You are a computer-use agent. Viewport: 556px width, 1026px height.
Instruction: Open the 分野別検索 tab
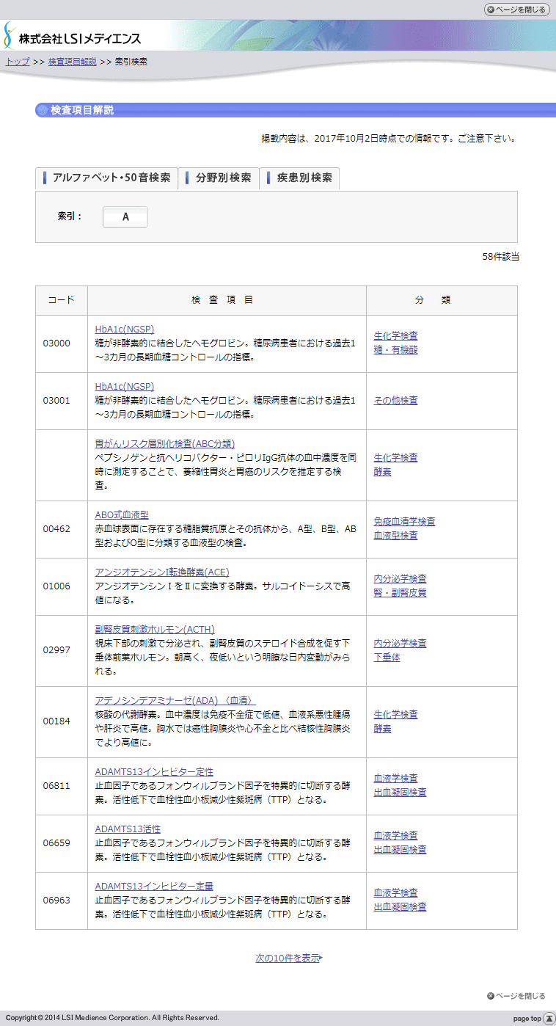[x=219, y=178]
